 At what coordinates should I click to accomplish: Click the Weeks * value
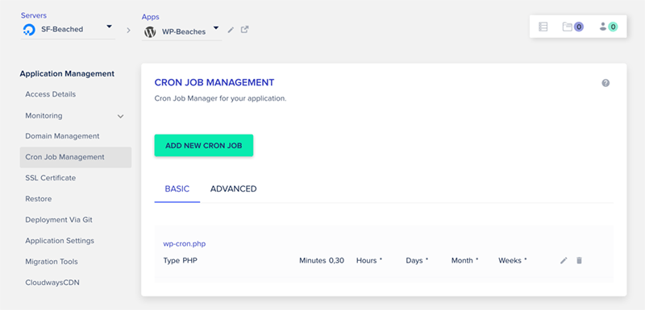coord(513,261)
